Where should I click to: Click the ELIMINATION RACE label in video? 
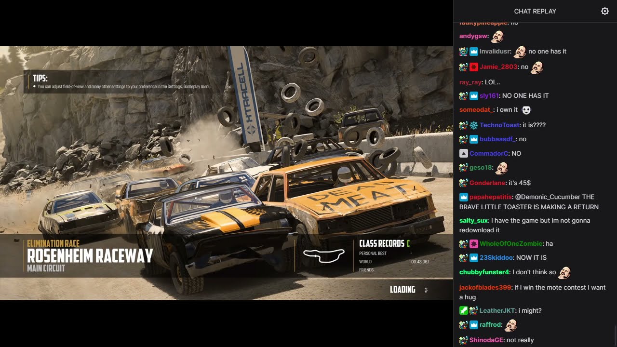(54, 243)
